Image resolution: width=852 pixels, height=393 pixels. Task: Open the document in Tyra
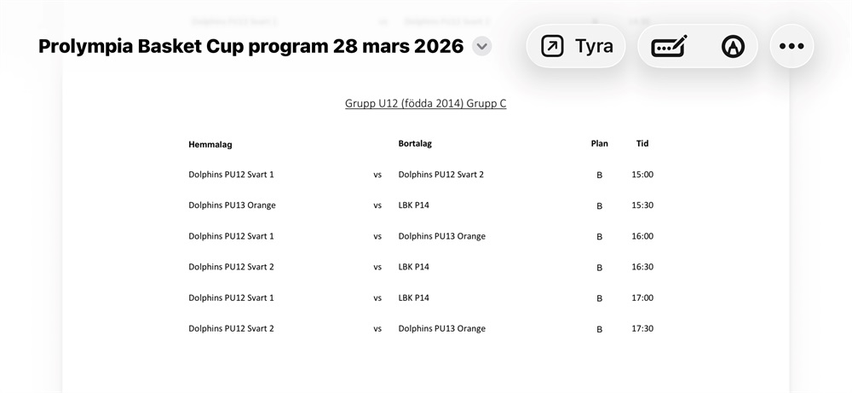point(576,46)
